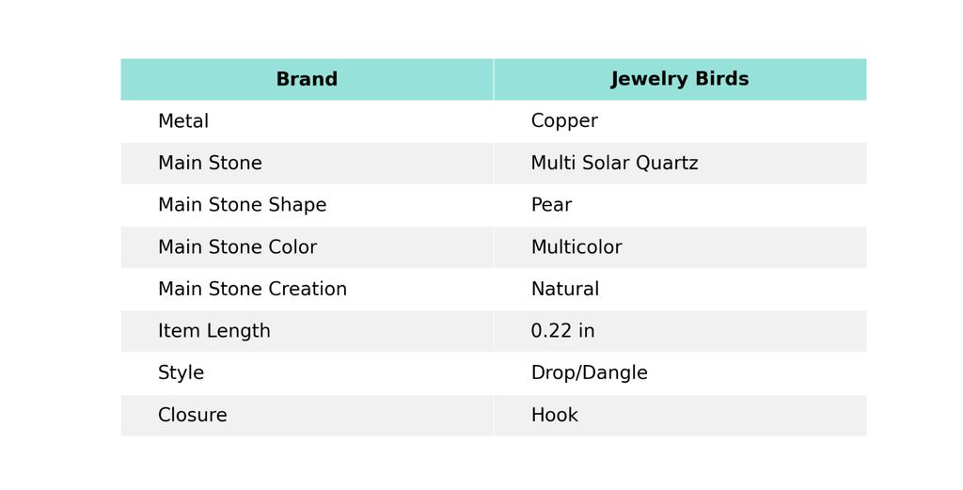The width and height of the screenshot is (963, 490).
Task: Select the Main Stone Shape label
Action: (242, 205)
